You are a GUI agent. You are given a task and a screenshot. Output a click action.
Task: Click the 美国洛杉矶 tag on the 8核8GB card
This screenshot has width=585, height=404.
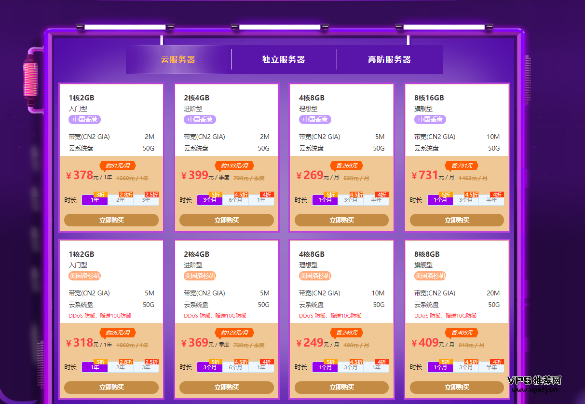point(430,276)
